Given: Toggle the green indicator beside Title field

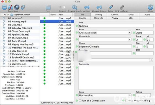Looking at the screenshot, I should tap(77, 26).
